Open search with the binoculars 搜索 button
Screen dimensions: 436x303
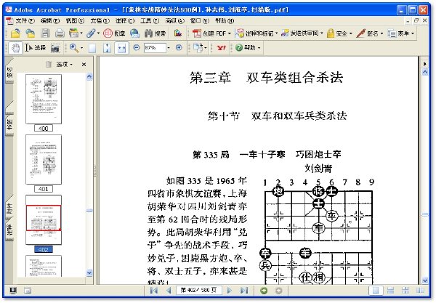[x=156, y=33]
